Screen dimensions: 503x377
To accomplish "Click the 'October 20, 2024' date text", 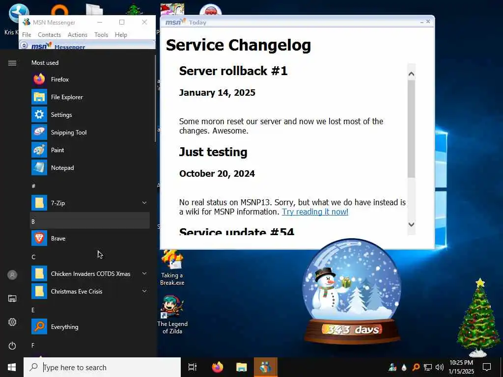I will 217,173.
